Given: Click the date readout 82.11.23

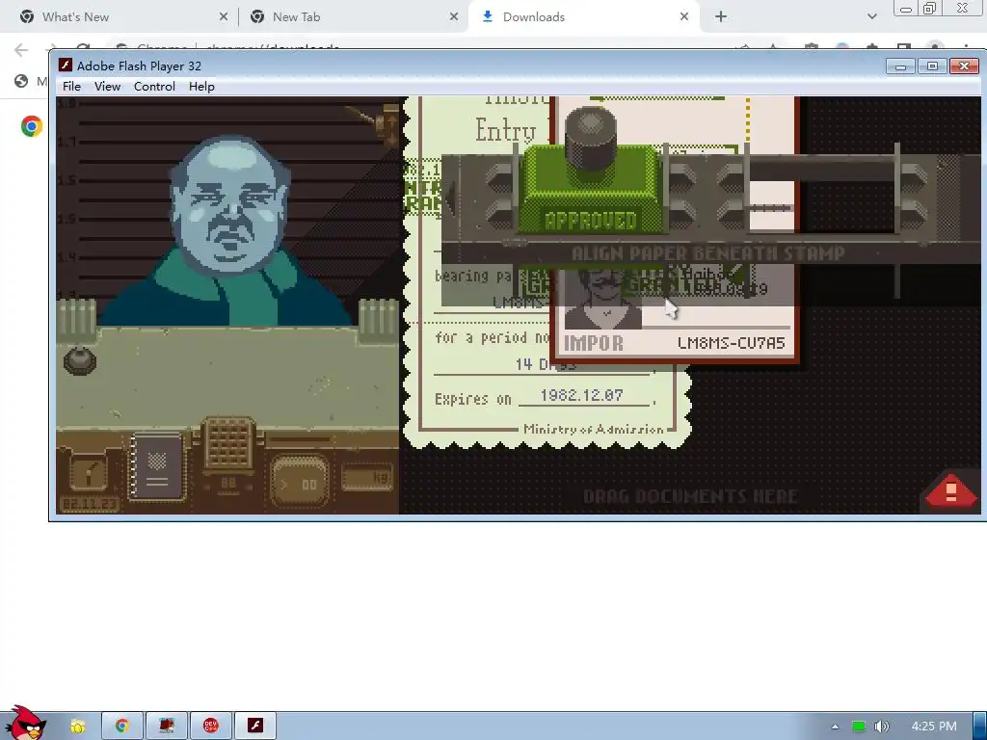Looking at the screenshot, I should (88, 505).
